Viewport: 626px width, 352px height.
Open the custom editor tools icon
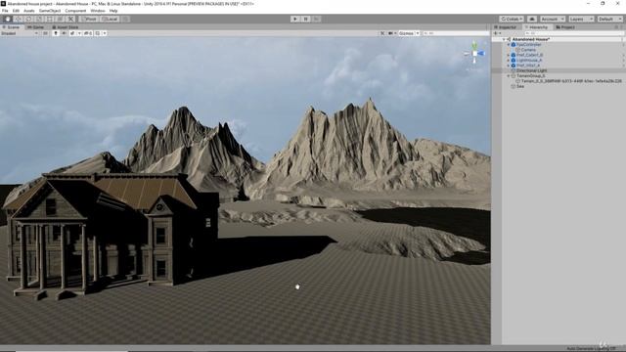pyautogui.click(x=70, y=19)
